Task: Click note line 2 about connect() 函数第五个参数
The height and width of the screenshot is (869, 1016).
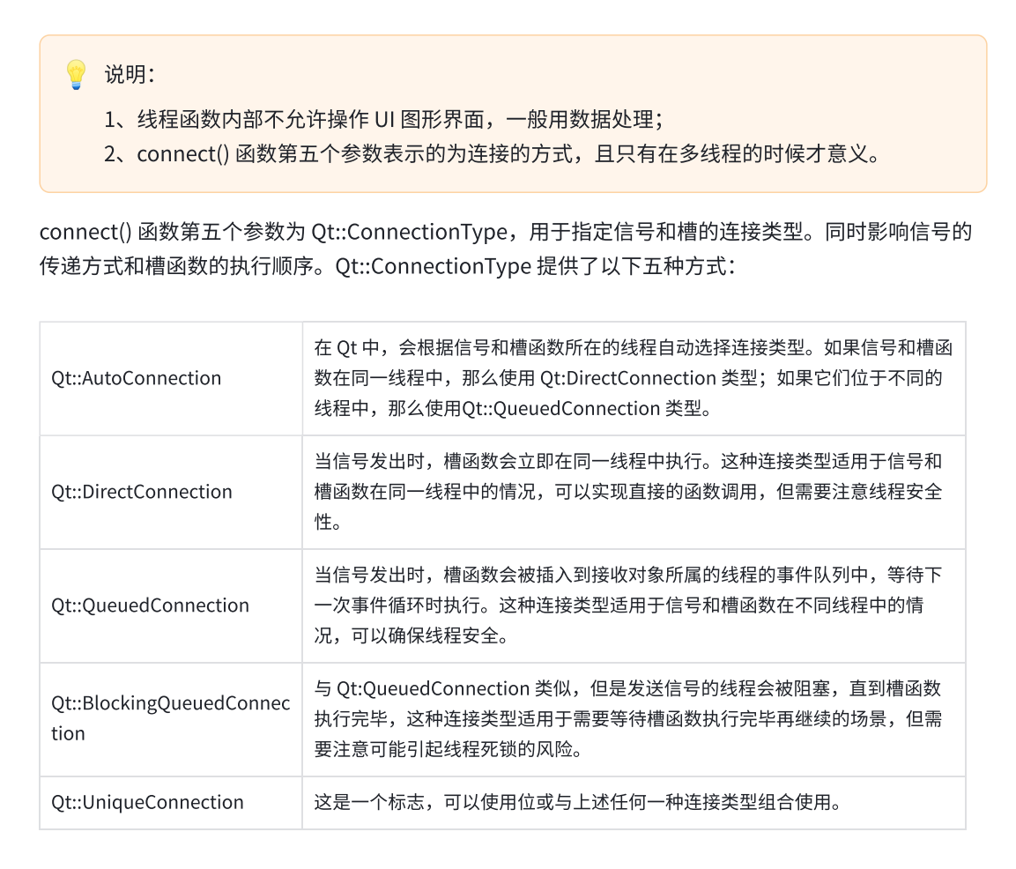Action: point(493,153)
